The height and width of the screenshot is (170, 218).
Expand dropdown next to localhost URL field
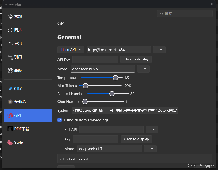coord(159,50)
